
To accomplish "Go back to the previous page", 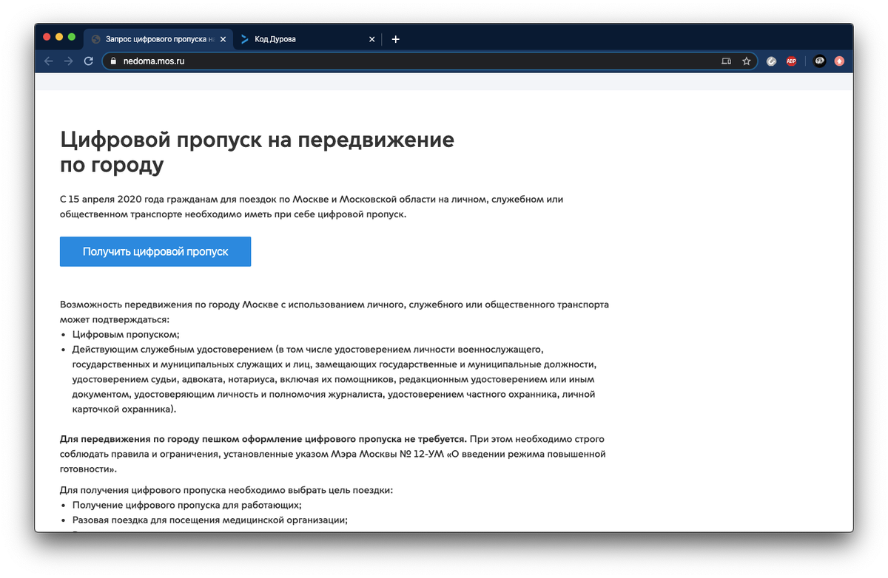I will [49, 61].
